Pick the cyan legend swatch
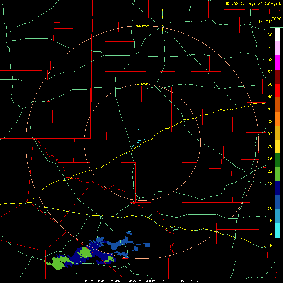This screenshot has height=283, width=283. 278,230
